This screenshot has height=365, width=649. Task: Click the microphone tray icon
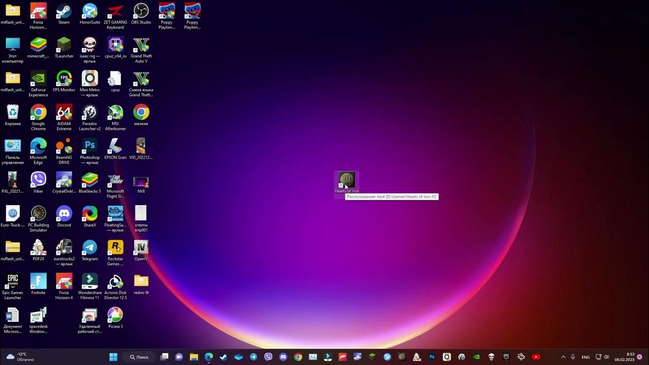(x=573, y=357)
